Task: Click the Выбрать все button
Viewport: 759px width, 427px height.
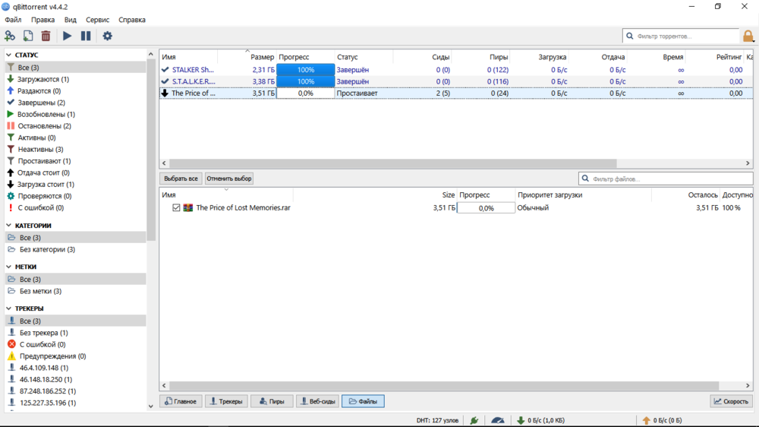Action: pyautogui.click(x=181, y=179)
